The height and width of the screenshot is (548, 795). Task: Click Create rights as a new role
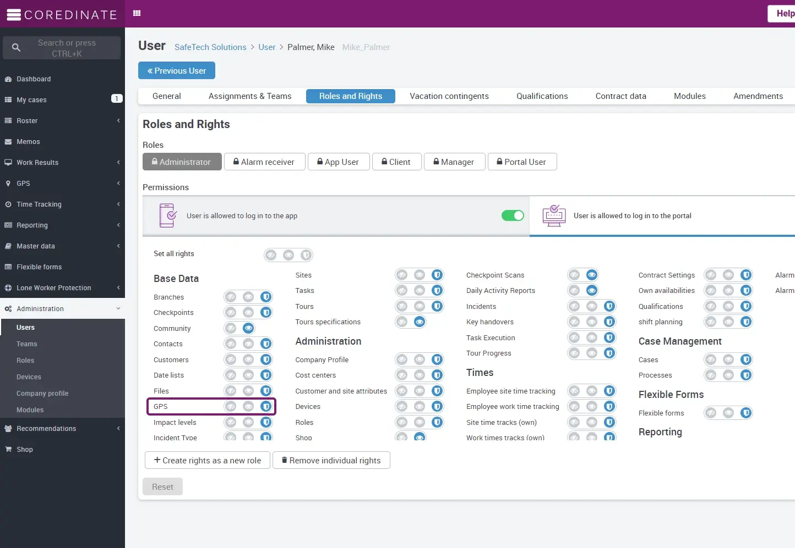208,461
